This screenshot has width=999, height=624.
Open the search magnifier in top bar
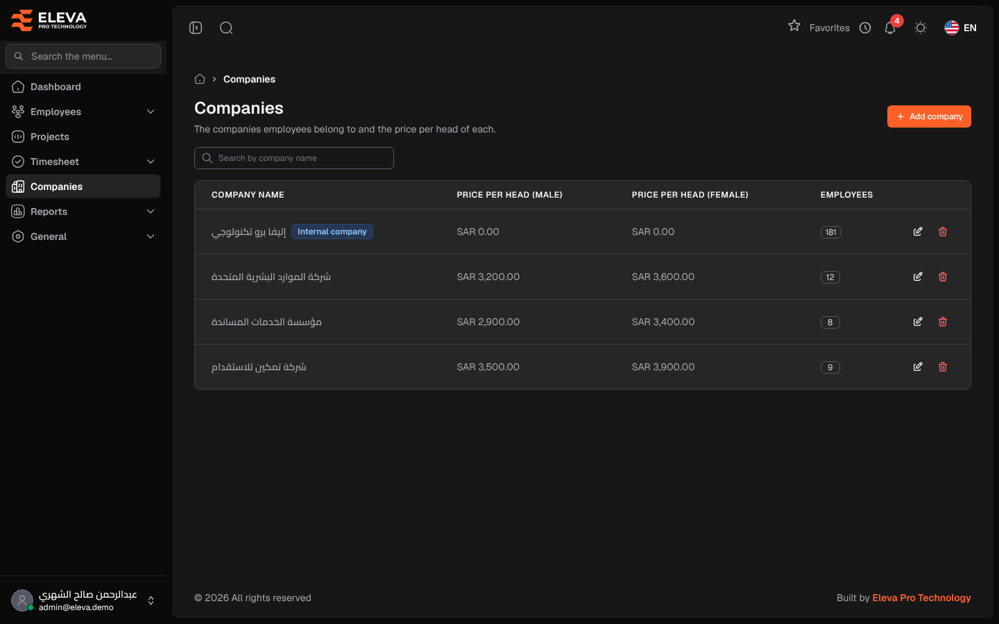[x=226, y=28]
